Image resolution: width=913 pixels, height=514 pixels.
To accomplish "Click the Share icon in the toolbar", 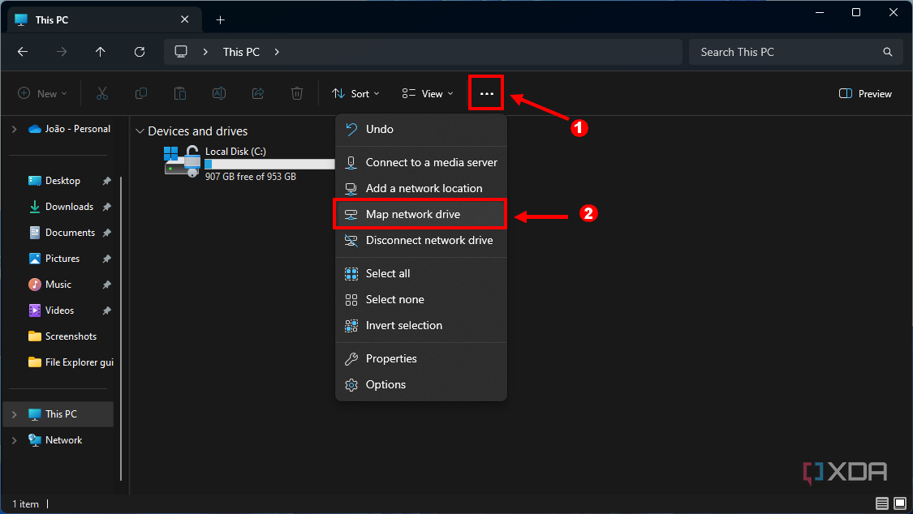I will coord(257,93).
